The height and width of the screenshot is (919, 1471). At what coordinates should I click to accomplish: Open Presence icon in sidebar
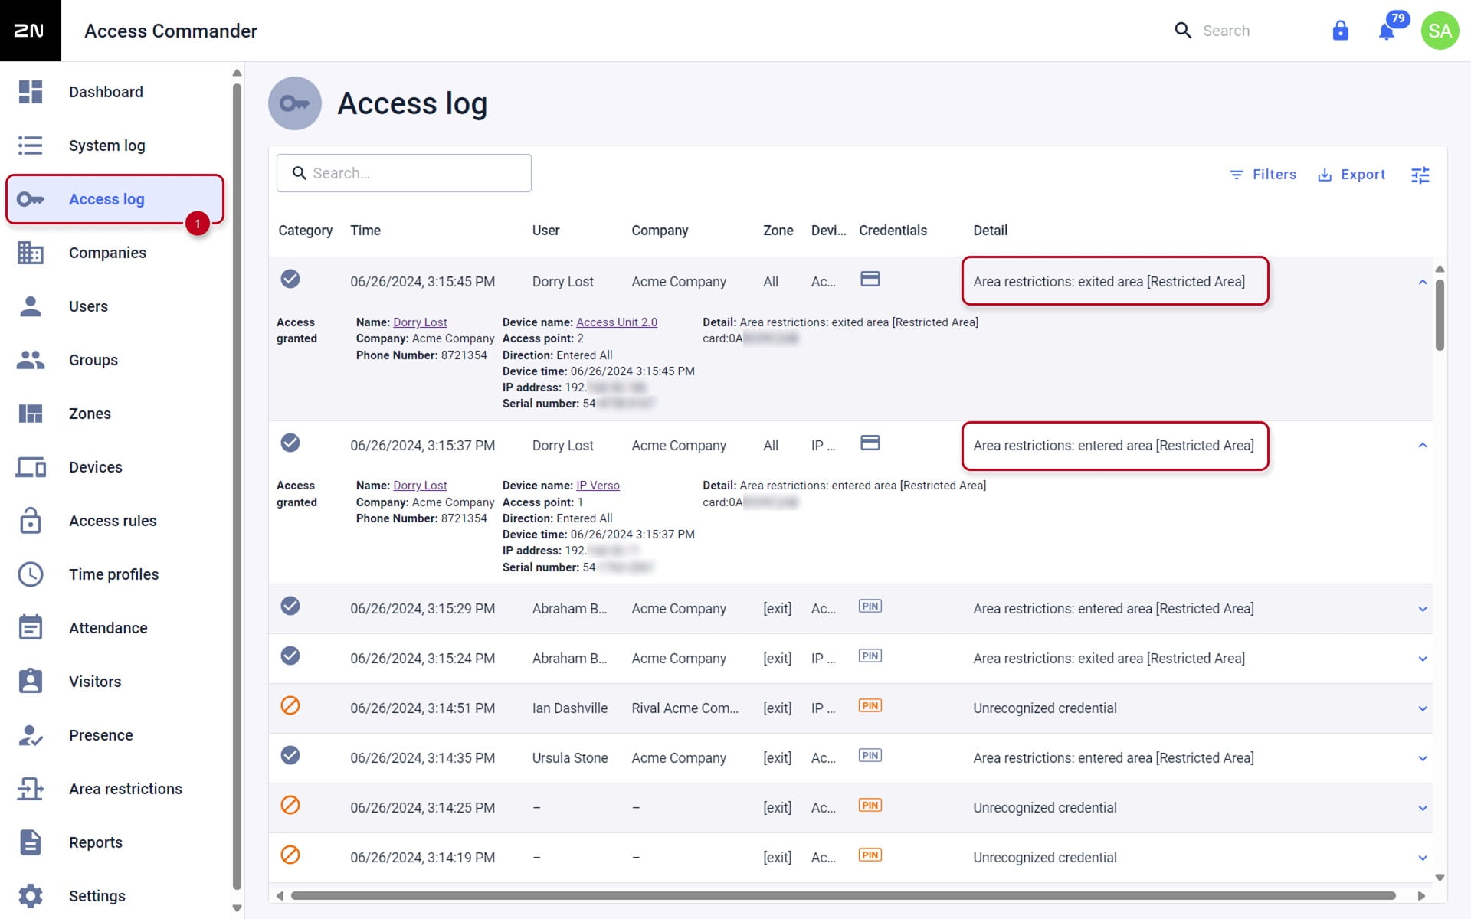coord(31,735)
